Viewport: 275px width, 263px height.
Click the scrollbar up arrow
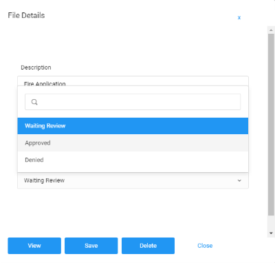pos(271,30)
